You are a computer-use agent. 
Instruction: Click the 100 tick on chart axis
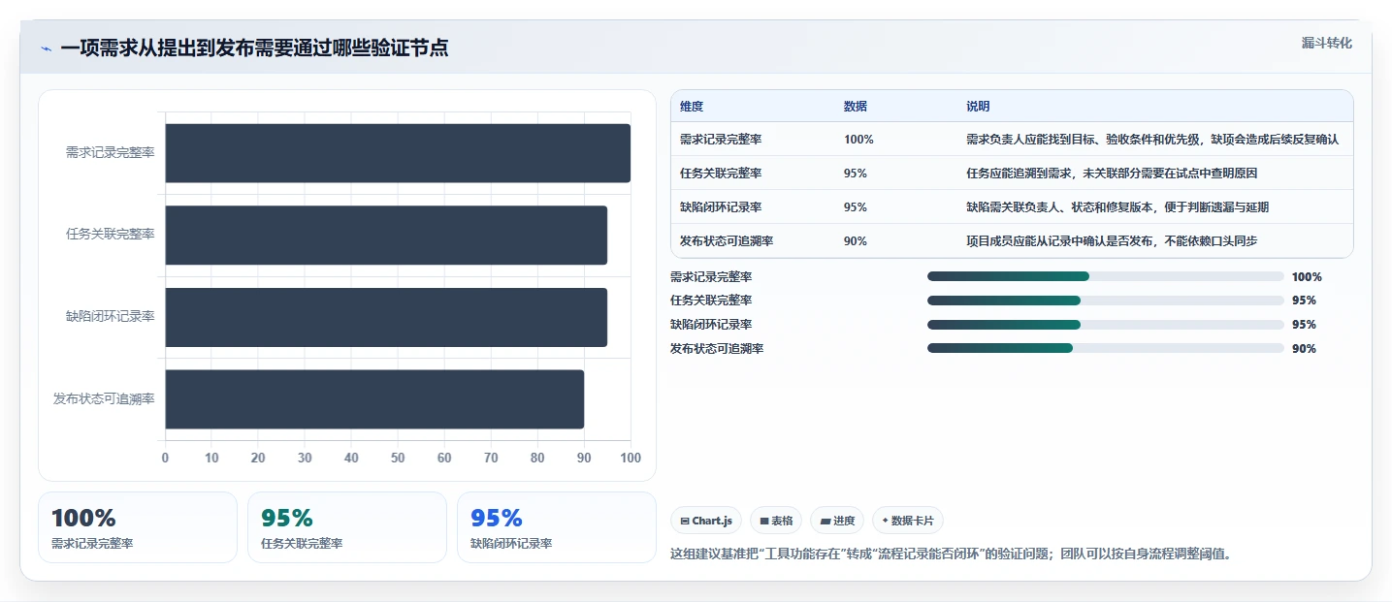pos(631,458)
